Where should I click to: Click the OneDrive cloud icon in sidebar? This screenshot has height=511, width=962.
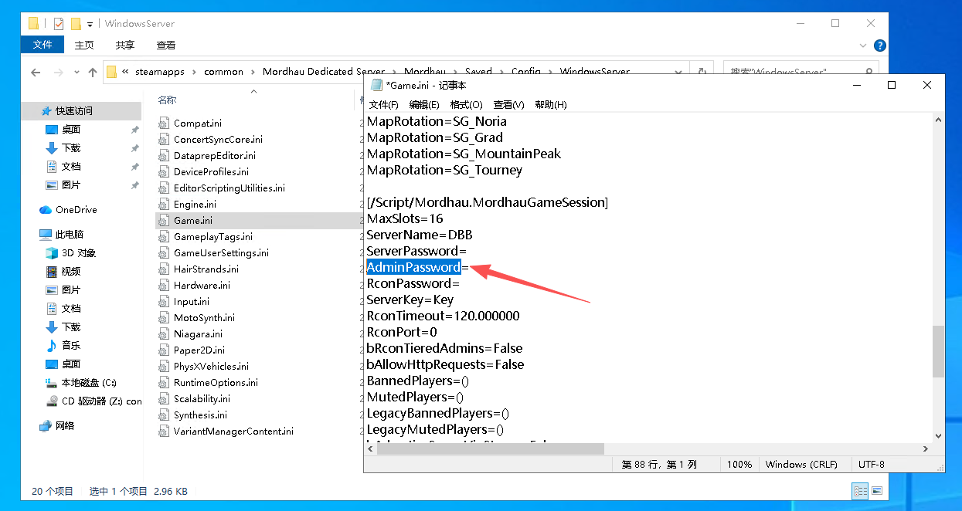pos(46,210)
